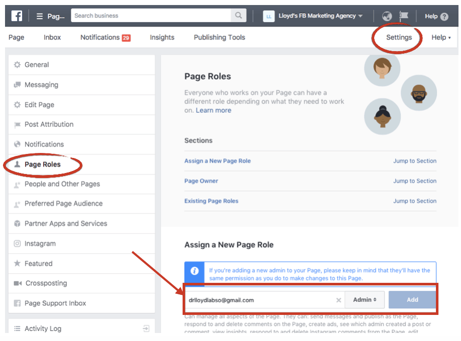Click the Instagram camera icon

point(18,244)
